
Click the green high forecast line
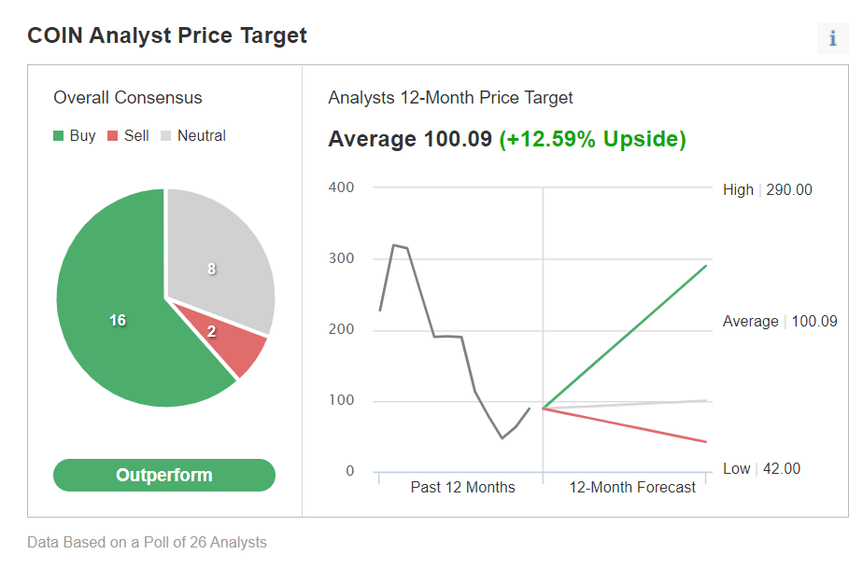[x=626, y=337]
